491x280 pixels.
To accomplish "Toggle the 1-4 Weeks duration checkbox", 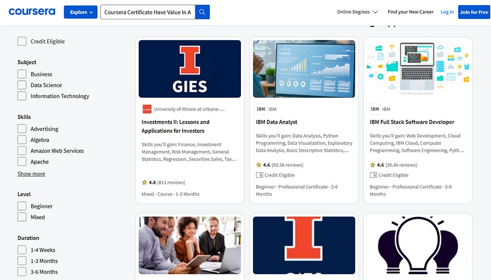I will [22, 250].
